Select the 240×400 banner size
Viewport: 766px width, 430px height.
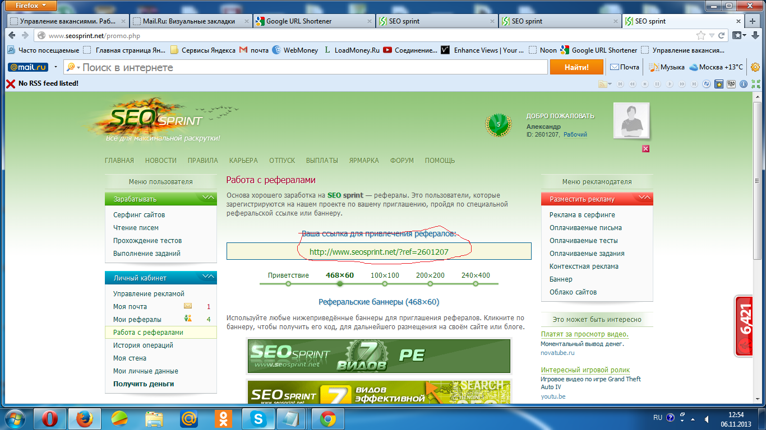[x=476, y=275]
